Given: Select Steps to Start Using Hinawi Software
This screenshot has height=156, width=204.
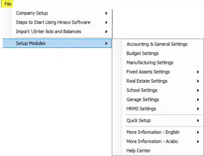Looking at the screenshot, I should click(57, 22).
